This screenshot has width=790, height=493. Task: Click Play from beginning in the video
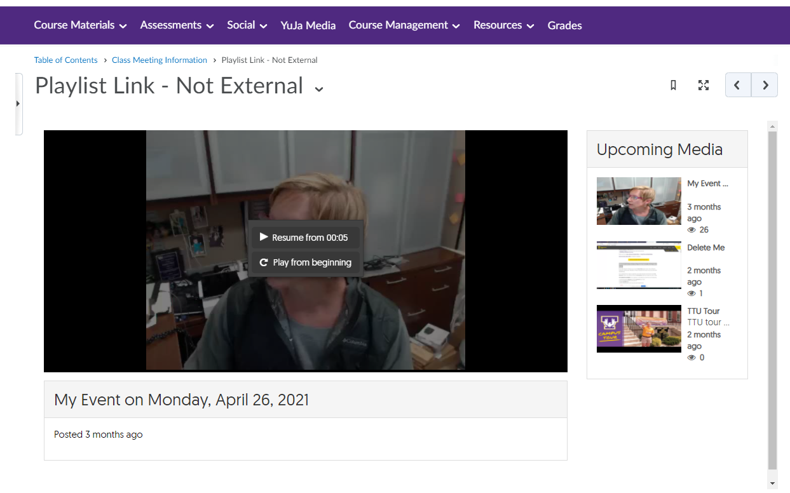(x=306, y=262)
